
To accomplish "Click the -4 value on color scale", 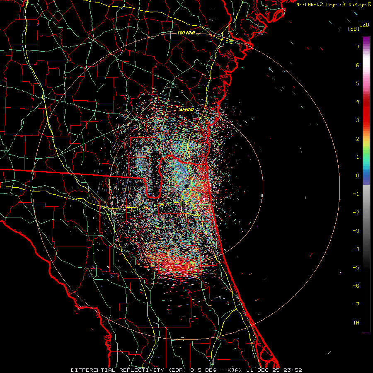I will pos(356,249).
